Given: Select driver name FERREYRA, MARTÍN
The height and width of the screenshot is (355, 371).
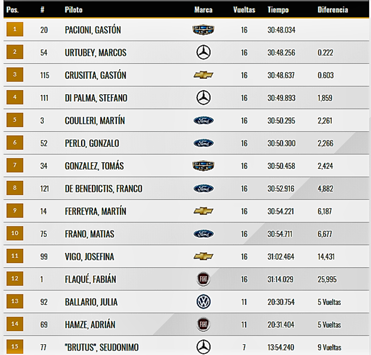Looking at the screenshot, I should coord(95,211).
